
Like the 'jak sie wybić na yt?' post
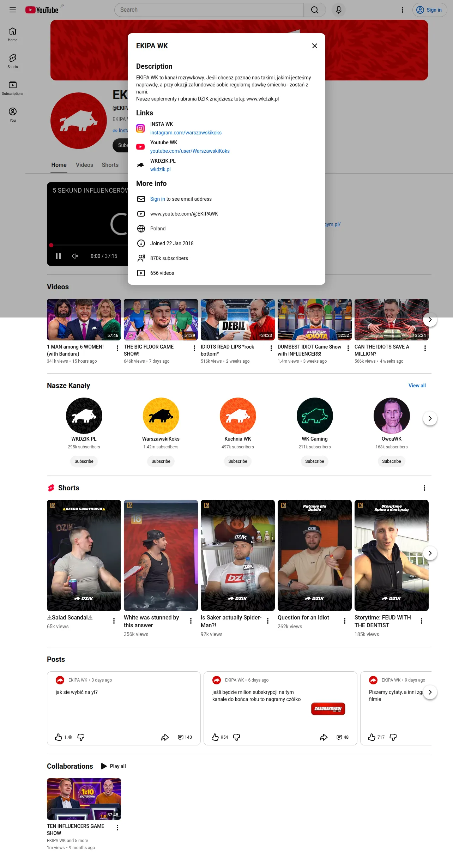click(x=59, y=737)
